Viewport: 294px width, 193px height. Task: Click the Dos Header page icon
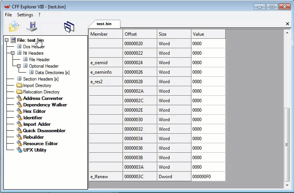tap(19, 46)
